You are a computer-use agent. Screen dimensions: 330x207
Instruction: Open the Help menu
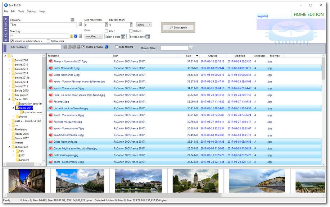(42, 11)
